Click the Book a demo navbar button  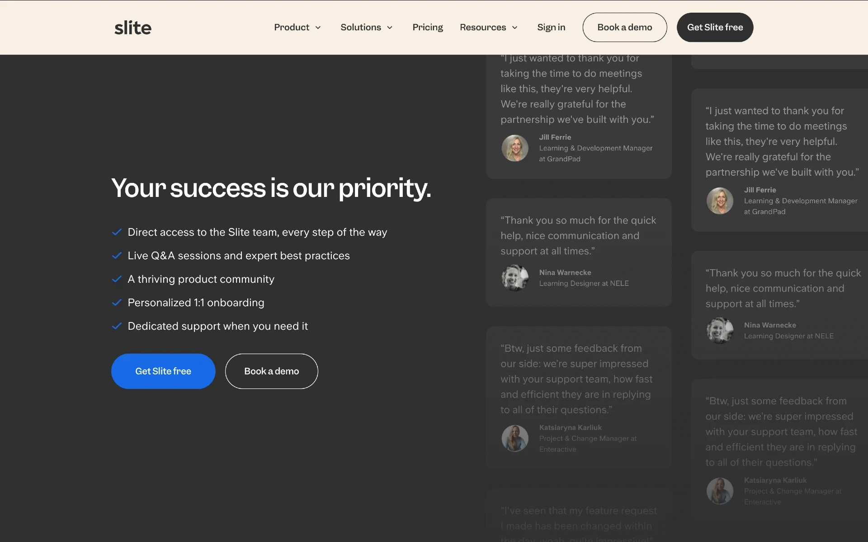pos(624,27)
